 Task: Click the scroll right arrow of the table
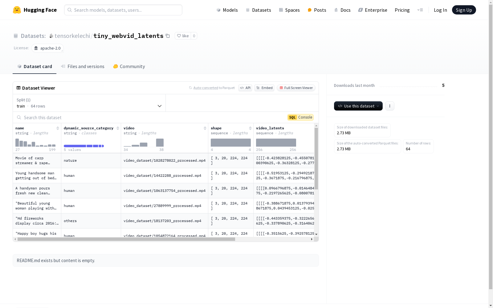[x=312, y=239]
